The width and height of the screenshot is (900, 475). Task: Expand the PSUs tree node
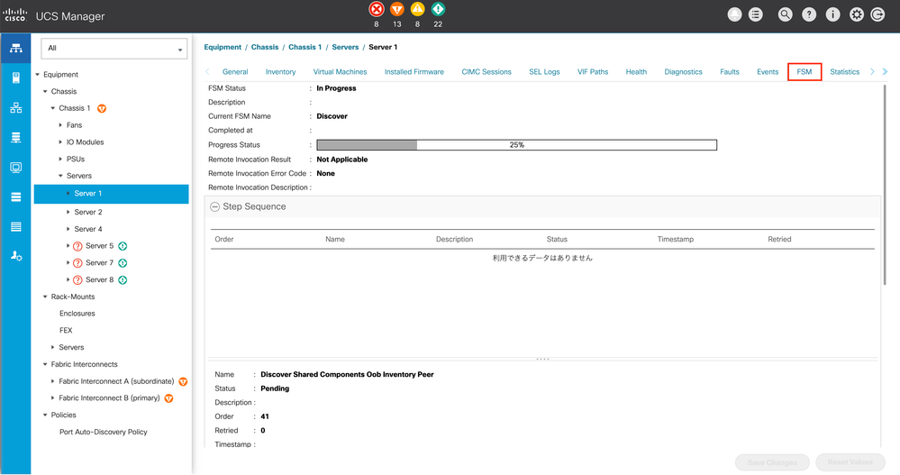point(60,160)
